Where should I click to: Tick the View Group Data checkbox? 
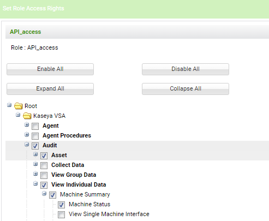(x=44, y=175)
